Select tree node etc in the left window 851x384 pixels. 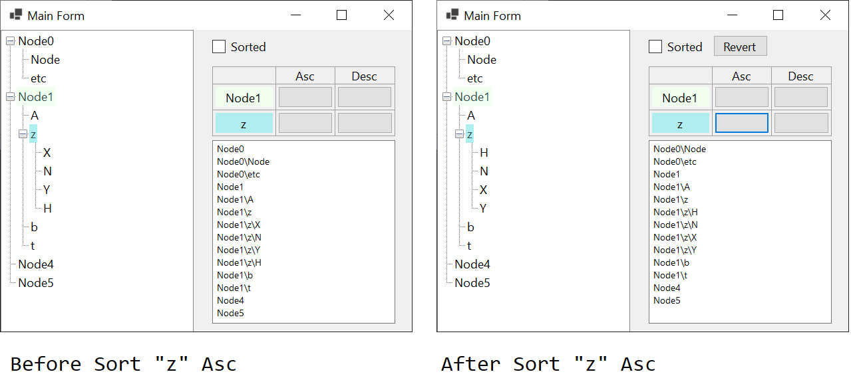[39, 78]
